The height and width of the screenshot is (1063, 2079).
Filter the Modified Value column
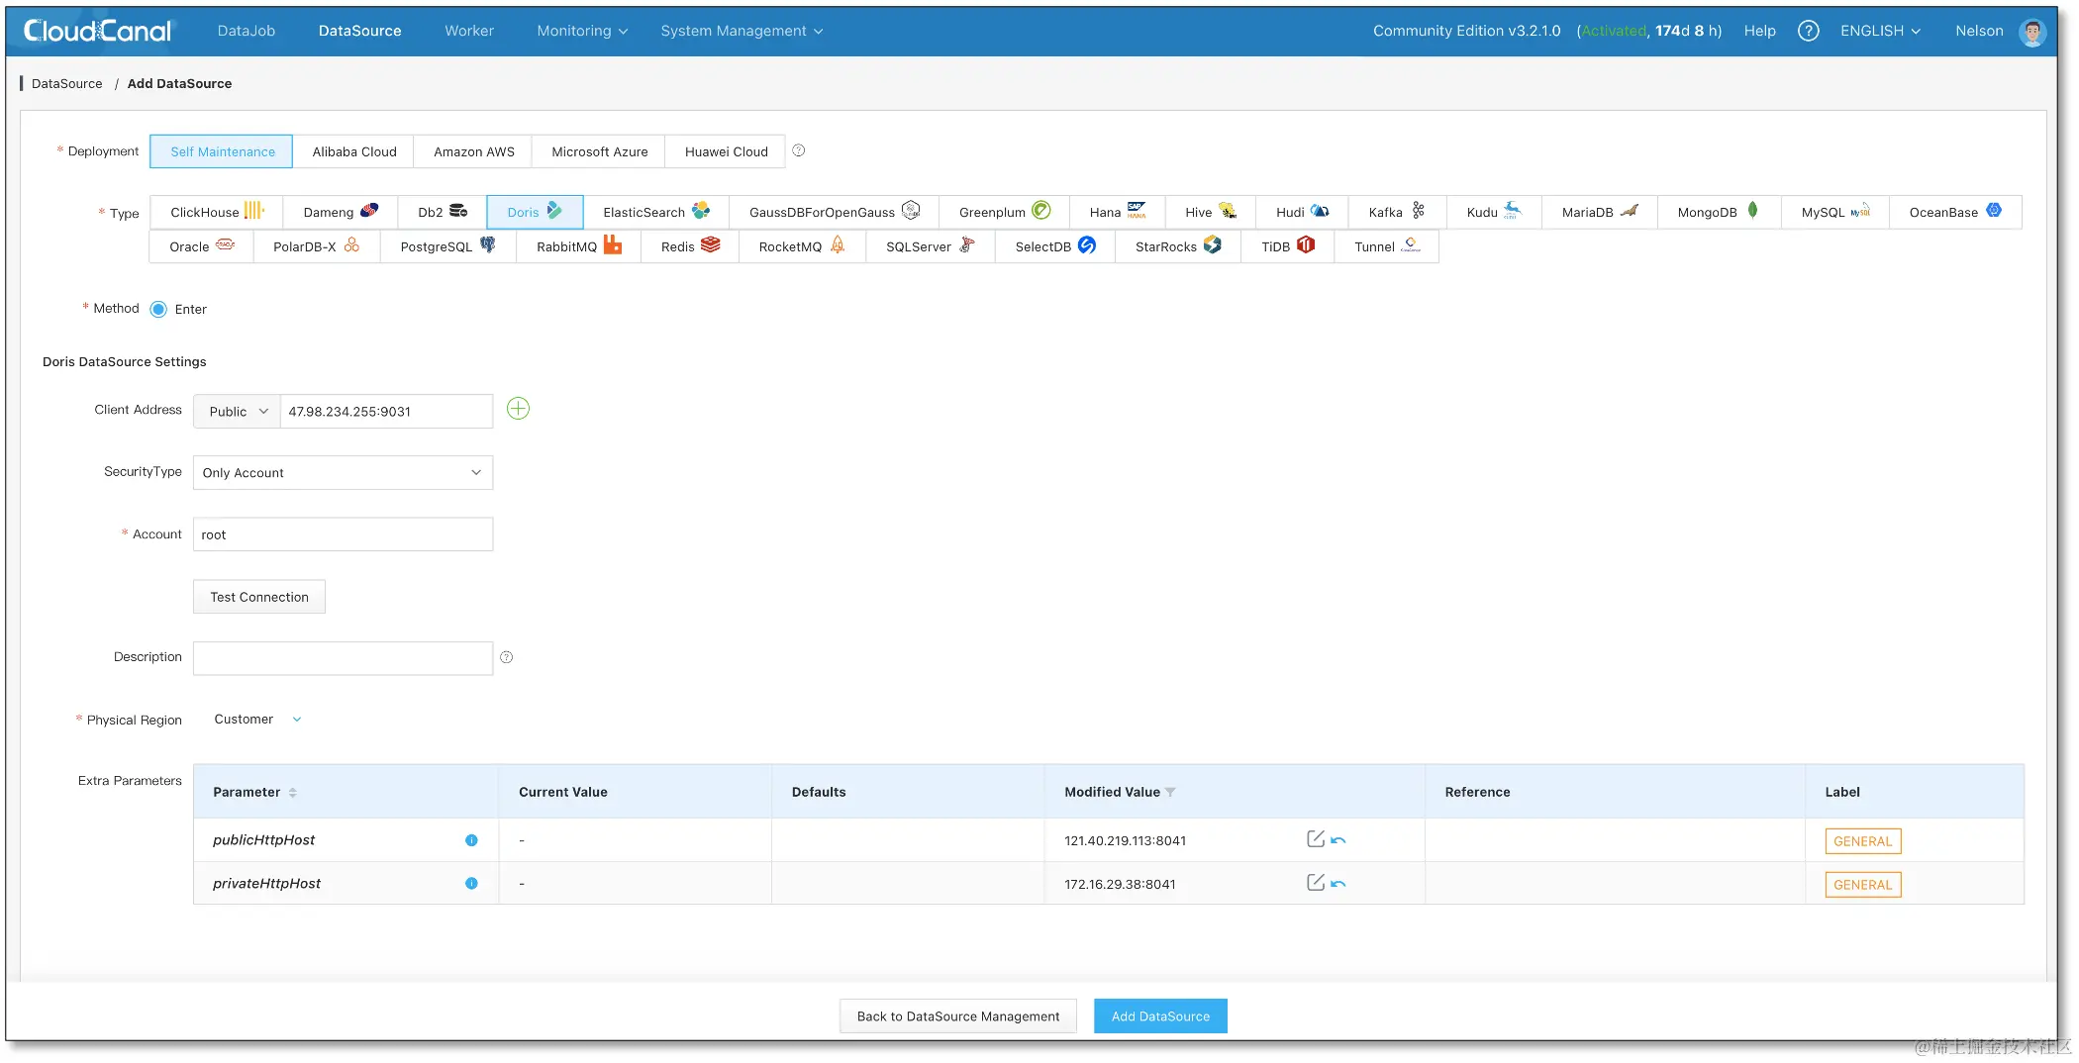[x=1170, y=793]
